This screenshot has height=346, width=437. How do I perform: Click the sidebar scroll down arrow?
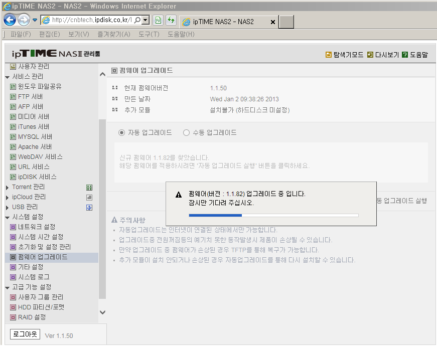(102, 312)
